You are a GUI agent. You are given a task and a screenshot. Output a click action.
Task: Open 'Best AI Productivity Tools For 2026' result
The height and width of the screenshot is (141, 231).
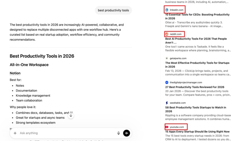pyautogui.click(x=196, y=41)
